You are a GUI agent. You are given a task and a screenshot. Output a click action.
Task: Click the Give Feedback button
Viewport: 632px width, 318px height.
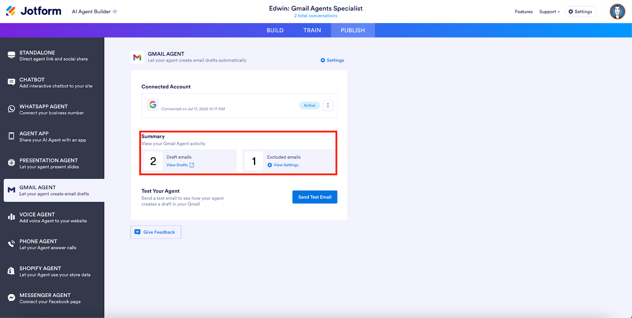pyautogui.click(x=156, y=232)
